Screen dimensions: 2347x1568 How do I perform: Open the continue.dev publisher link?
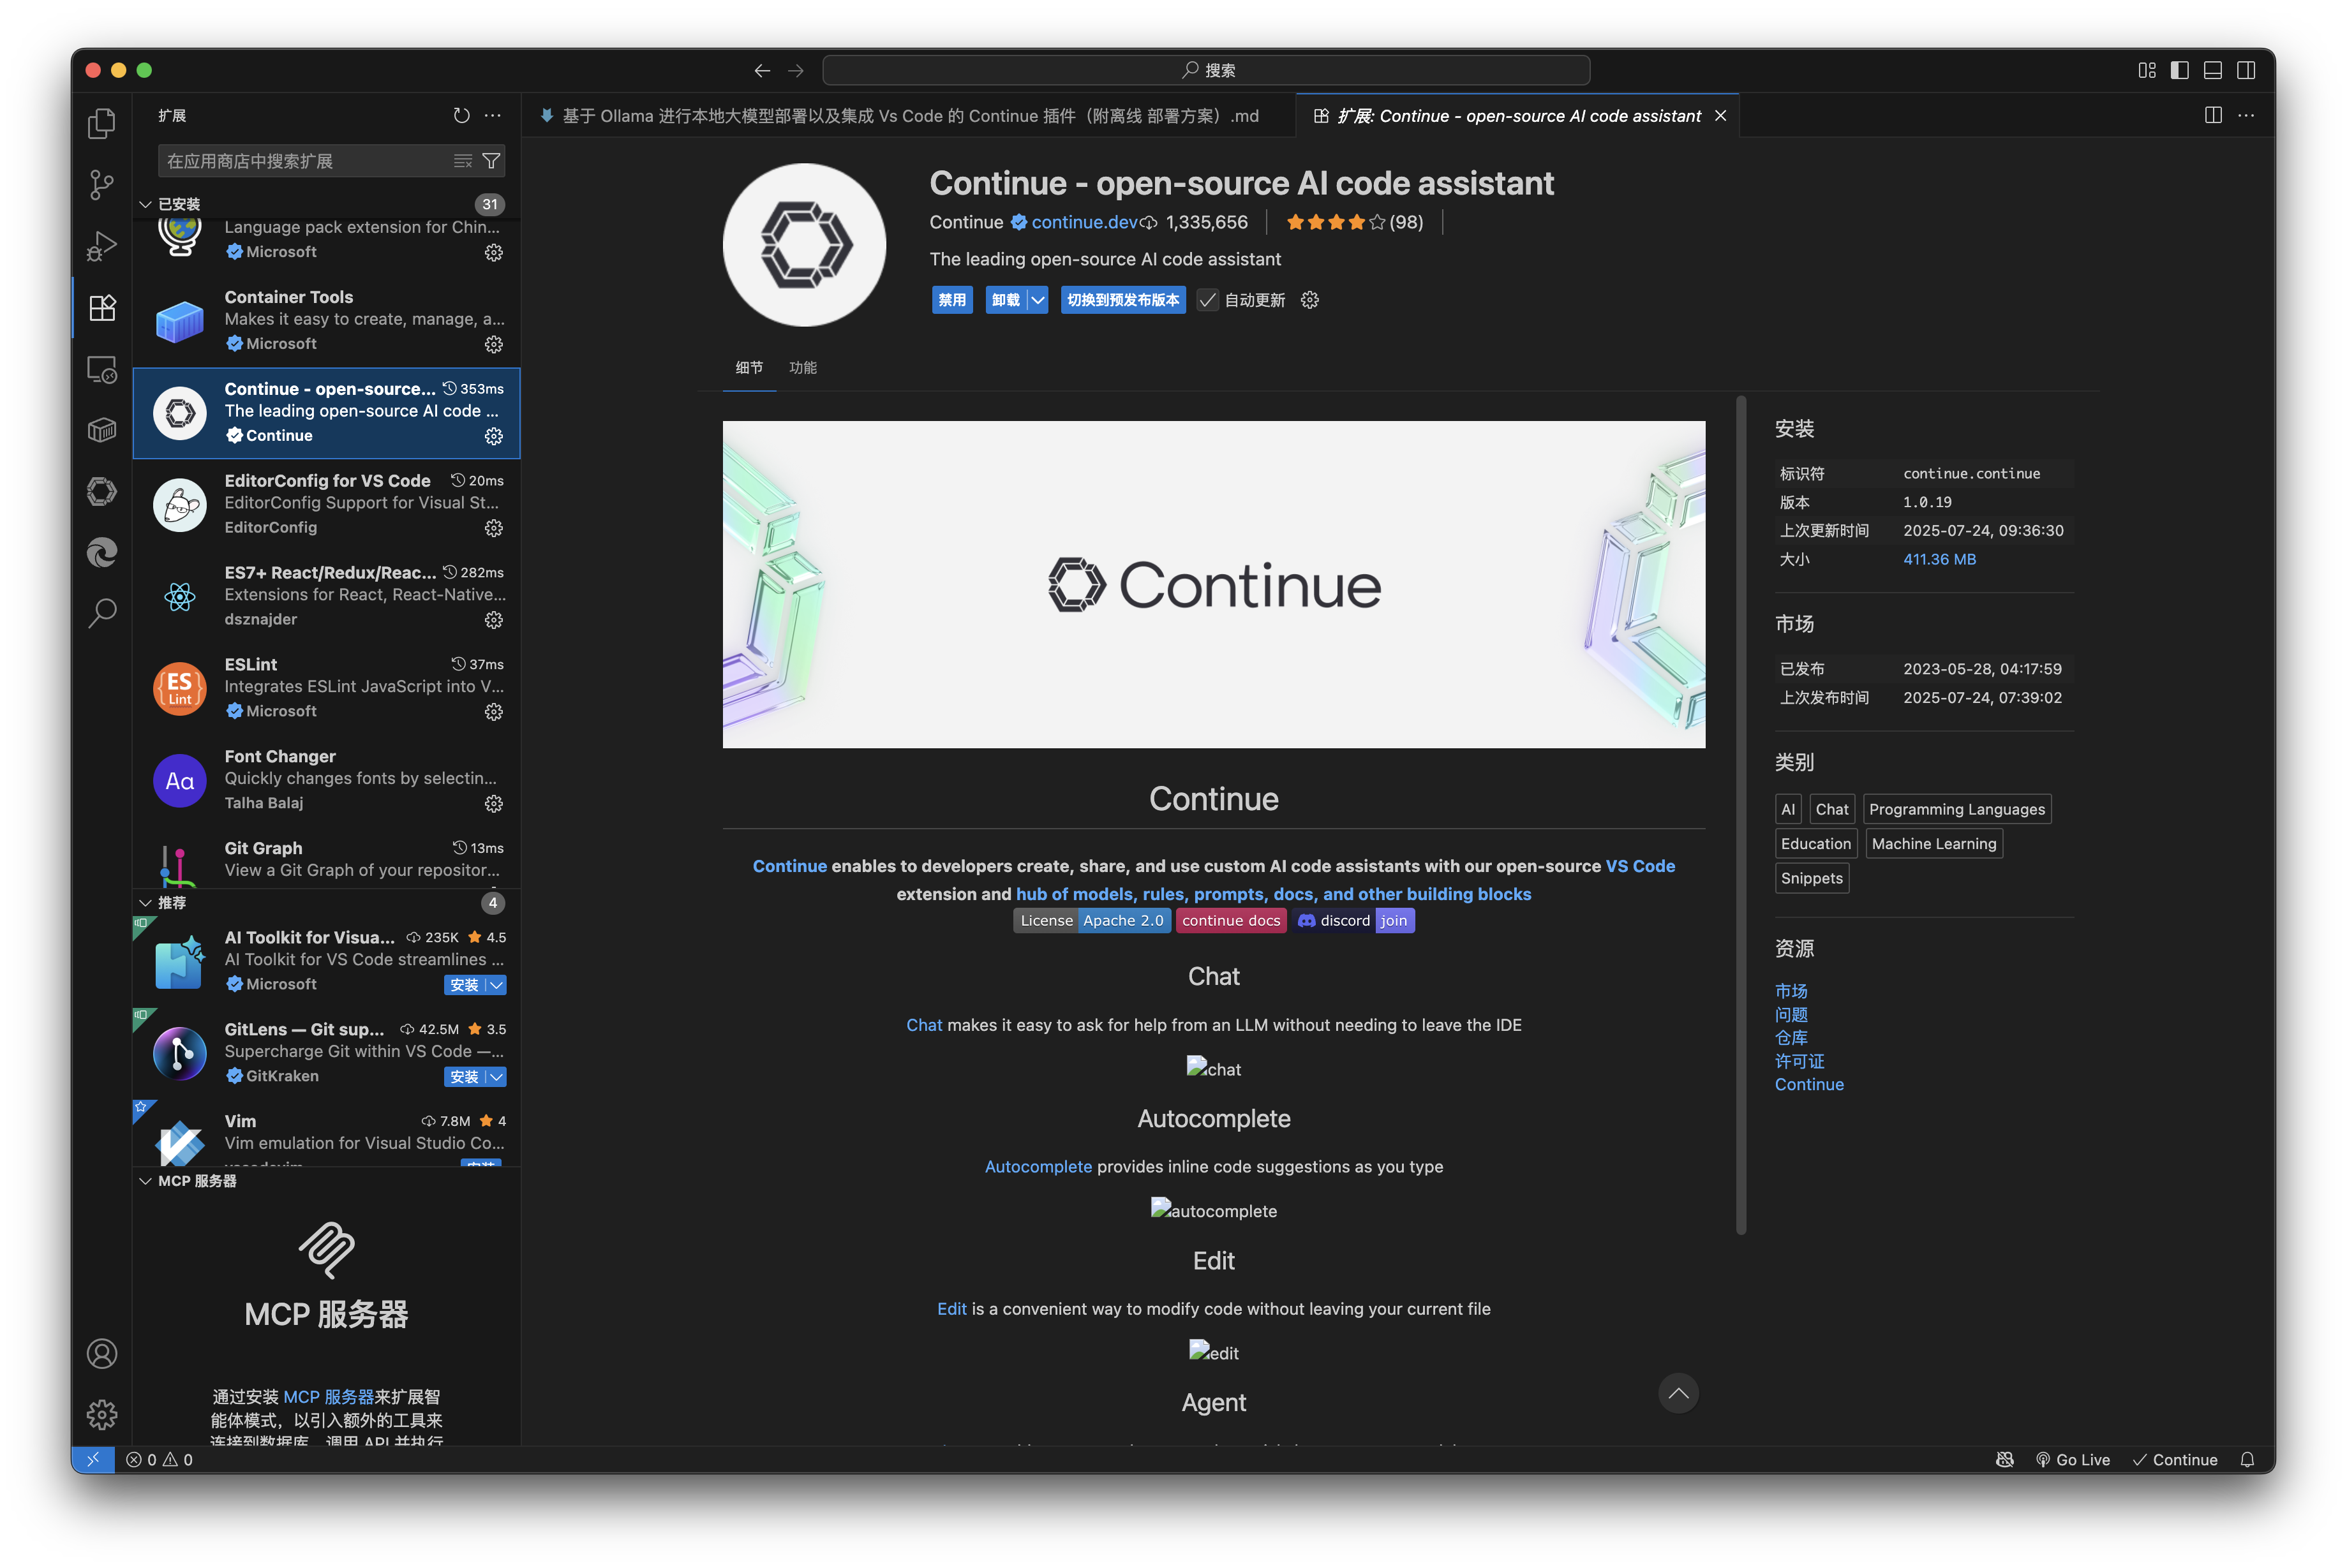coord(1085,222)
